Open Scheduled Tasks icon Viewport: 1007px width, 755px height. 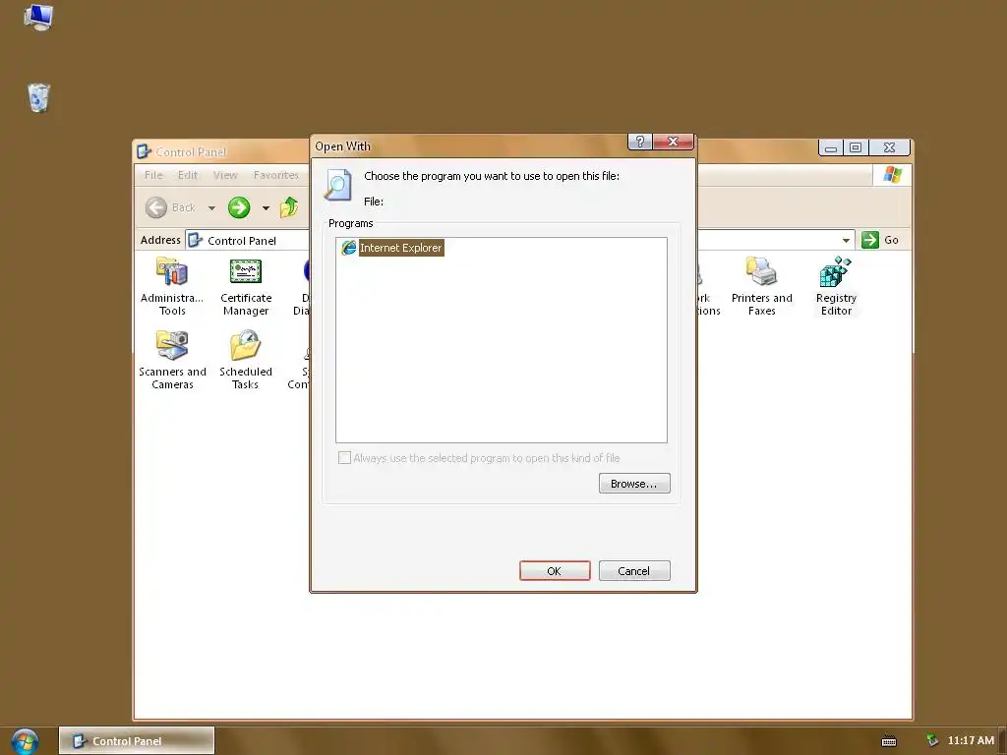click(x=245, y=360)
